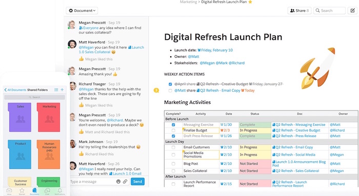Screen dimensions: 359x196
Task: Click Matt Haverford's avatar in Sep 19 message
Action: click(x=72, y=44)
